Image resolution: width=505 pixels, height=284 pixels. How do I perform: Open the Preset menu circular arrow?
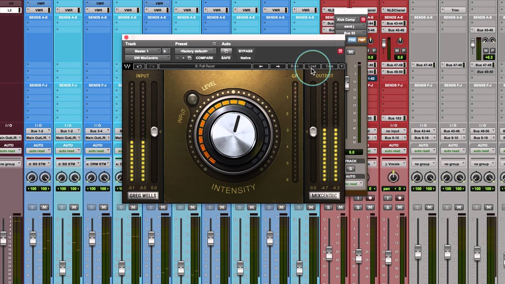pyautogui.click(x=214, y=44)
